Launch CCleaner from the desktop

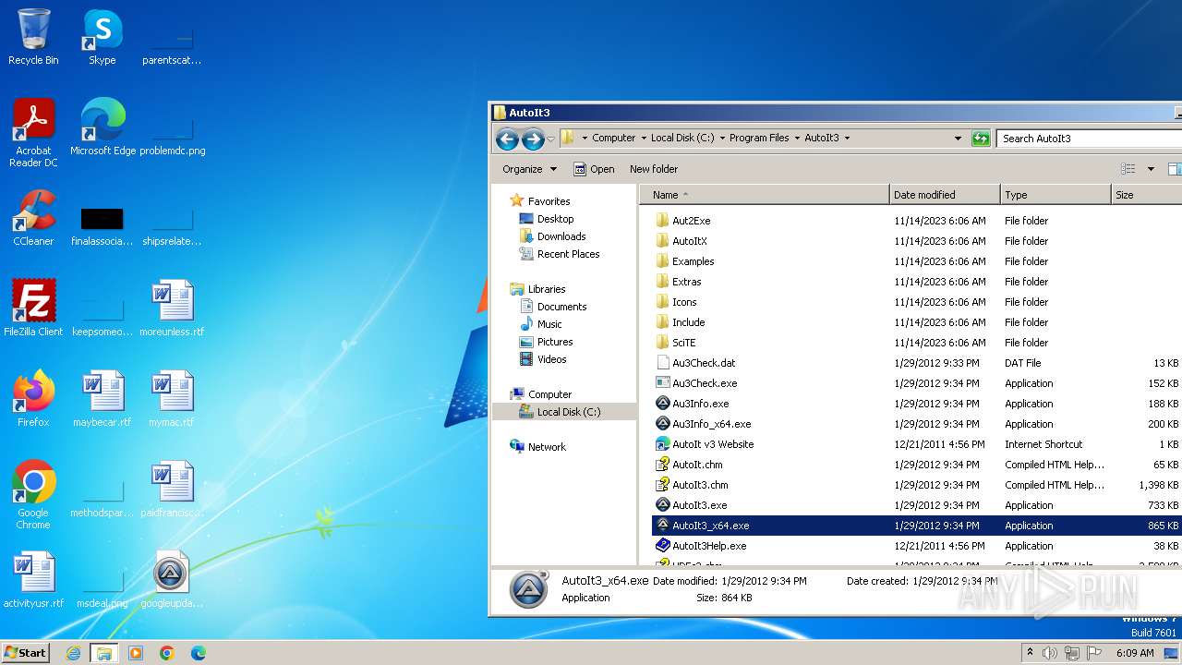coord(33,218)
